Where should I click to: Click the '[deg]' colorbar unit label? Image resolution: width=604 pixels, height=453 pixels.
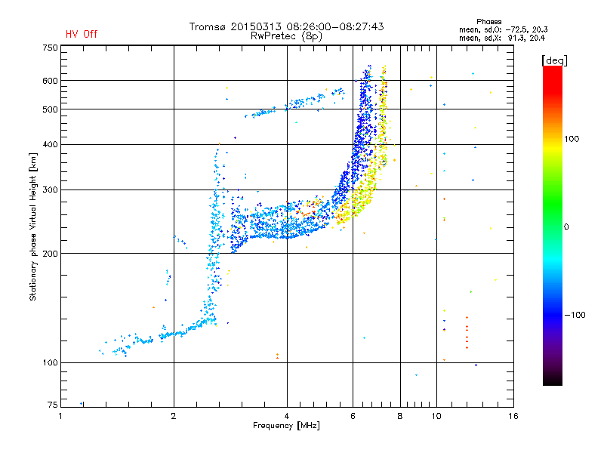coord(554,60)
